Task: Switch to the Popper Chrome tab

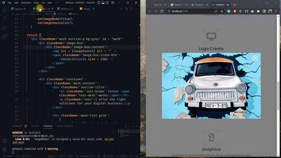Action: click(x=199, y=5)
